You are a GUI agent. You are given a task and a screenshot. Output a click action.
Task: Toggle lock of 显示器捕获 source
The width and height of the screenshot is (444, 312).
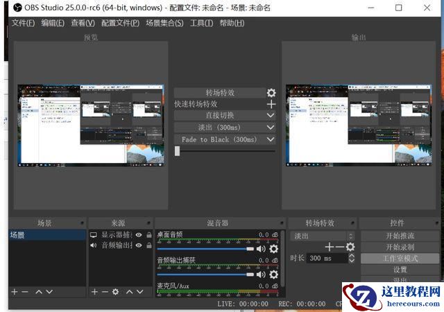pyautogui.click(x=149, y=235)
